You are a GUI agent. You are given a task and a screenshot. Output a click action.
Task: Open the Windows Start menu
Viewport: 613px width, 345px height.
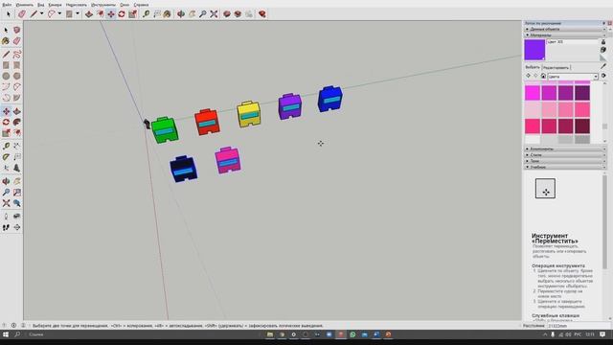point(6,334)
